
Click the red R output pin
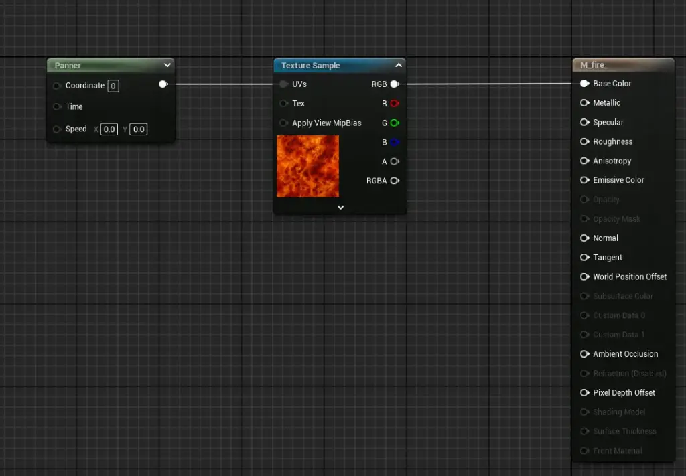point(395,104)
